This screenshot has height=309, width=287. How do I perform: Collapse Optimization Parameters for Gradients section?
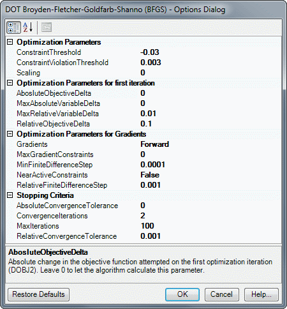pos(10,134)
